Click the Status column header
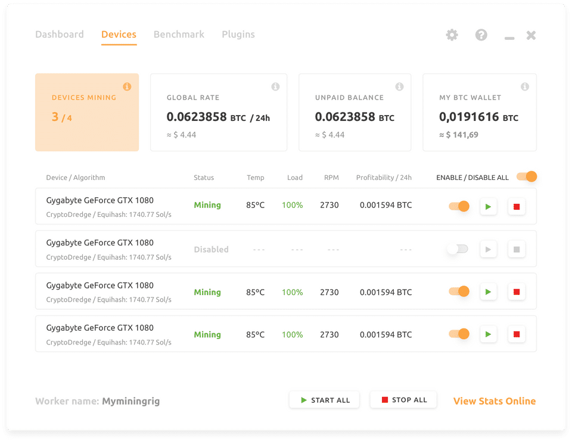The width and height of the screenshot is (572, 441). click(204, 178)
